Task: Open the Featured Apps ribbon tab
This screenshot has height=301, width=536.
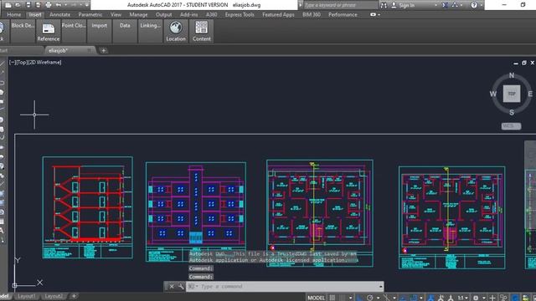Action: (278, 15)
